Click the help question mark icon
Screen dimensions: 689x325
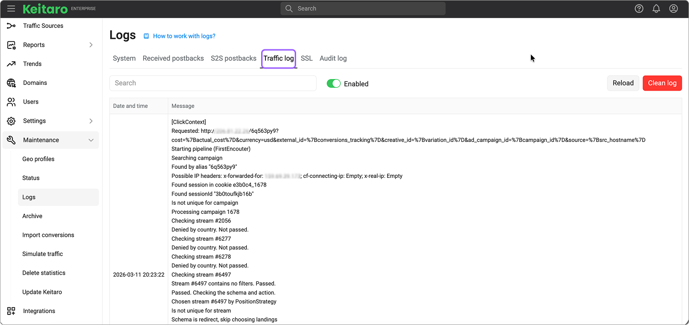tap(639, 9)
